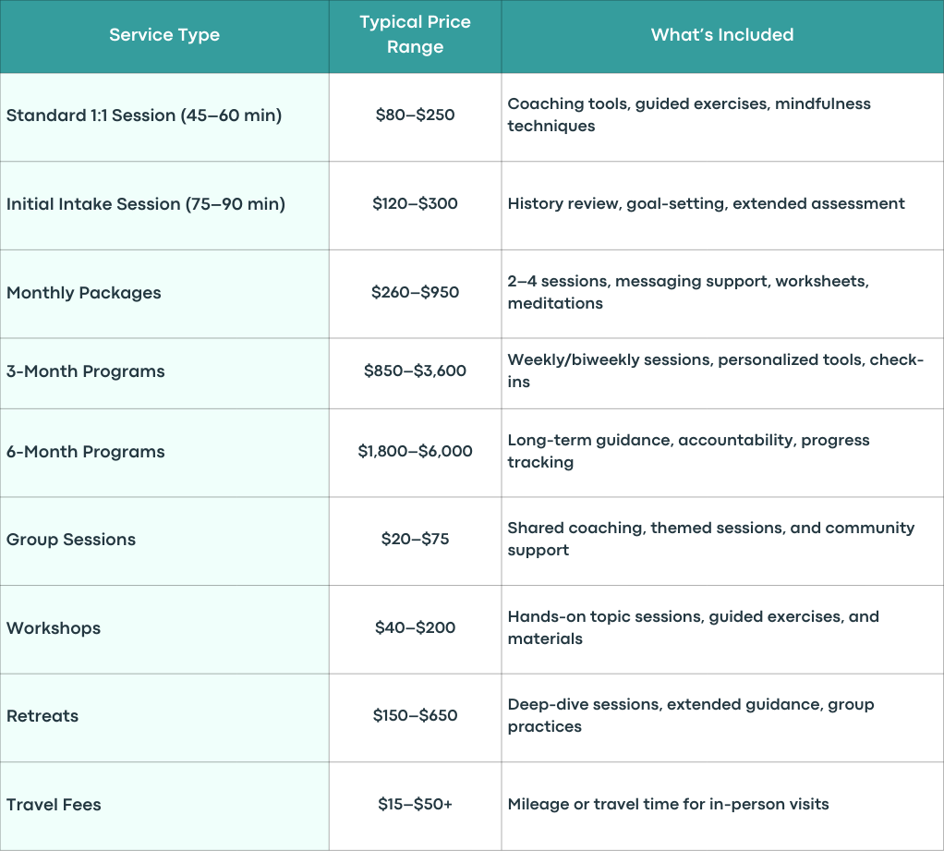Click the $1,800–$6,000 price cell
The image size is (944, 851).
415,451
